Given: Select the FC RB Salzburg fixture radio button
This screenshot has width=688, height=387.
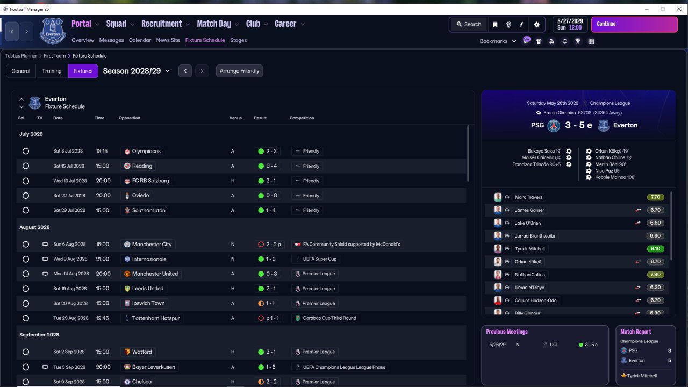Looking at the screenshot, I should (x=25, y=181).
